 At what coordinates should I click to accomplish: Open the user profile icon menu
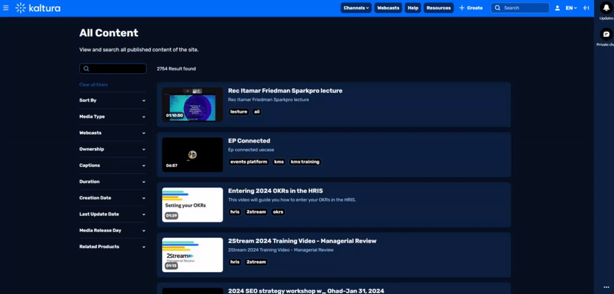coord(558,8)
